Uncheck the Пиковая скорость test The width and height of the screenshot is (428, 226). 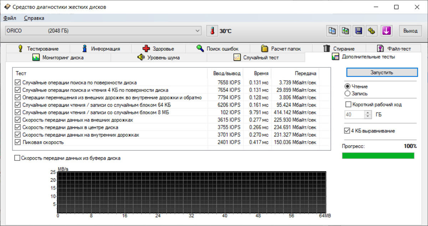[x=18, y=142]
